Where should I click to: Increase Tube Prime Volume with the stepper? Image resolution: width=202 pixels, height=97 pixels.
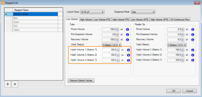(x=117, y=29)
